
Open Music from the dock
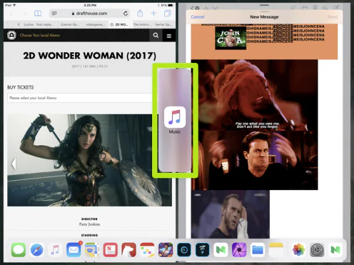pos(55,250)
